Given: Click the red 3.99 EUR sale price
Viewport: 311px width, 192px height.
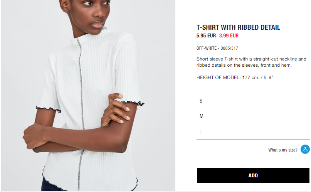Looking at the screenshot, I should point(229,36).
